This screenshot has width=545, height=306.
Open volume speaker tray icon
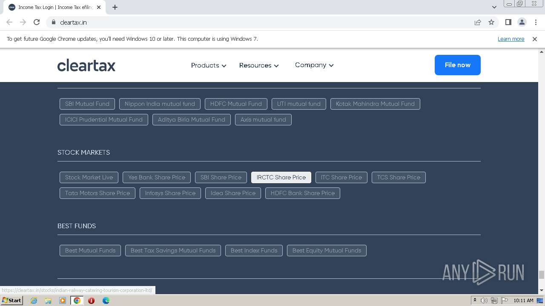(484, 300)
